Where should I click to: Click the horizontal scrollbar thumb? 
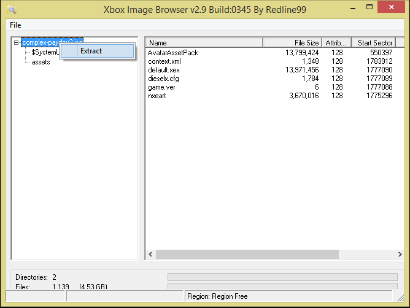coord(273,254)
